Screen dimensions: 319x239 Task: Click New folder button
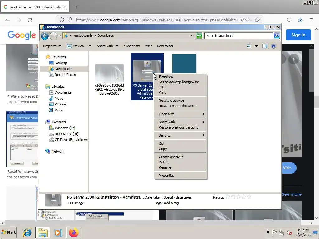[165, 46]
